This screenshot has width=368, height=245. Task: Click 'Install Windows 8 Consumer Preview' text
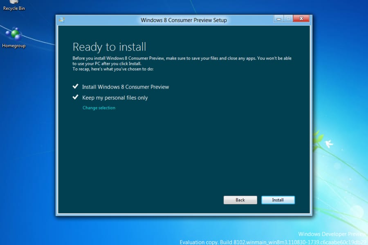(126, 87)
